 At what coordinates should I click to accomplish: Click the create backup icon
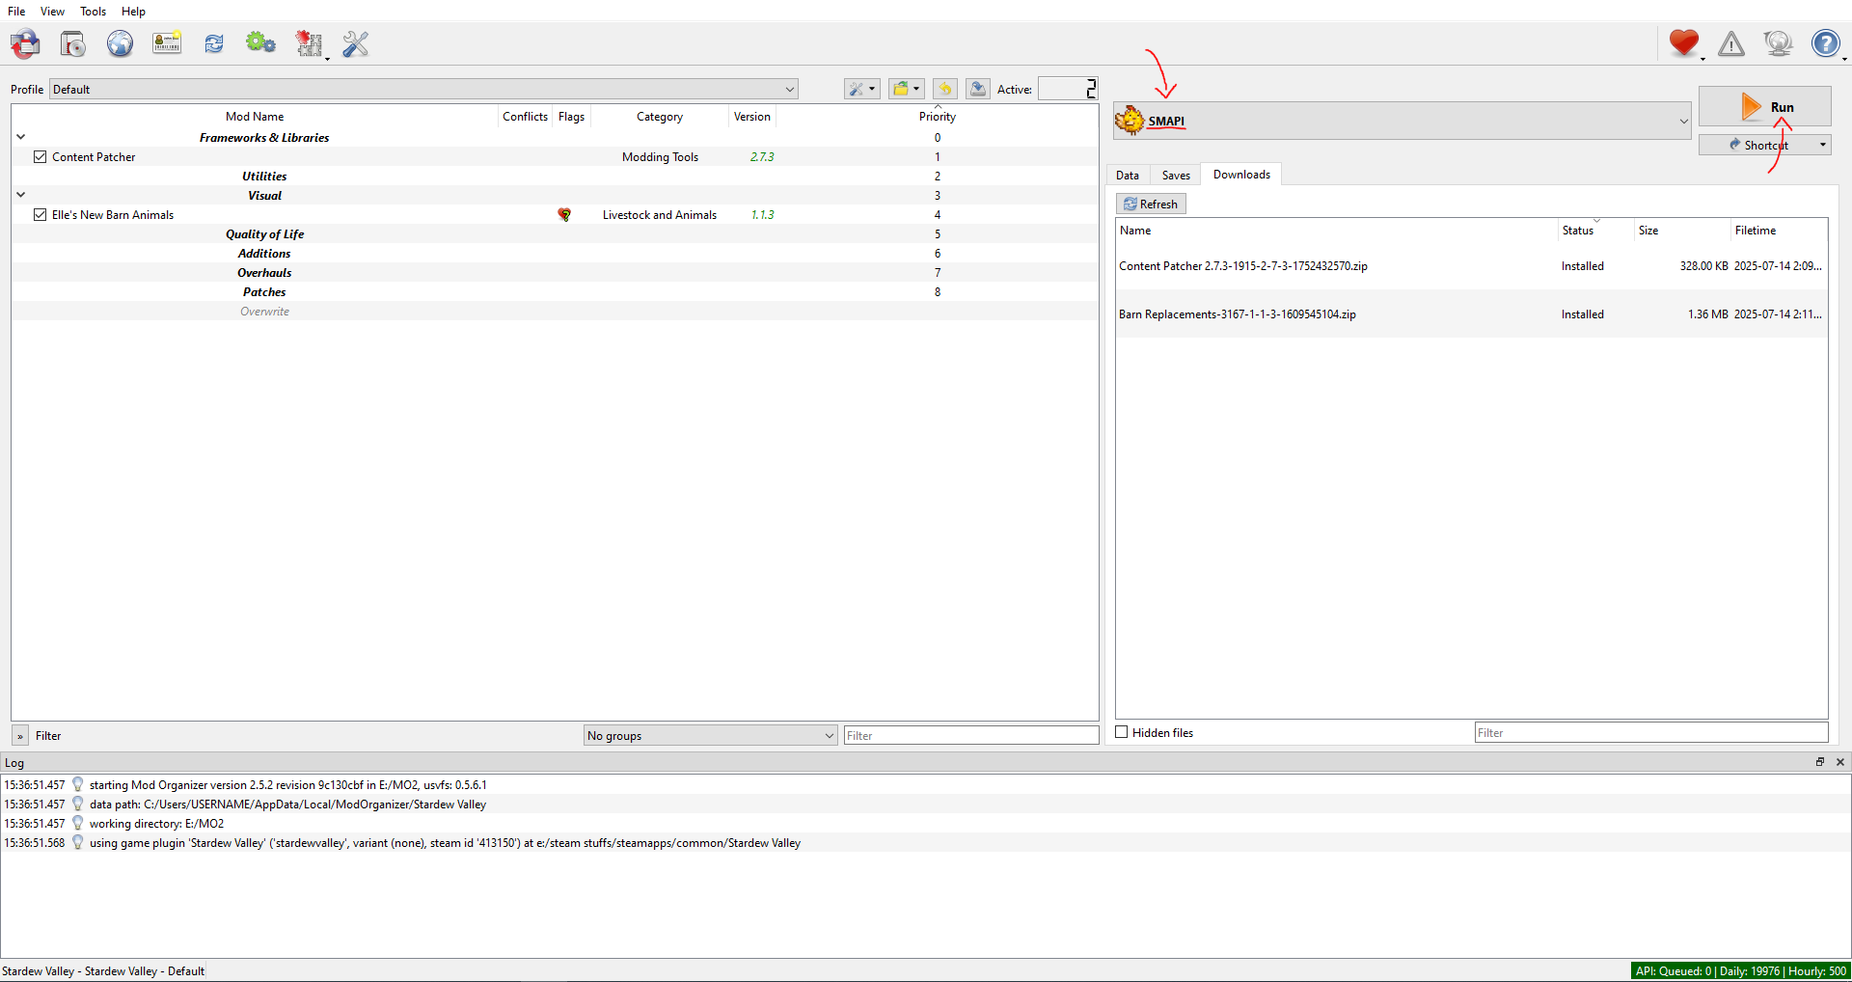click(978, 89)
